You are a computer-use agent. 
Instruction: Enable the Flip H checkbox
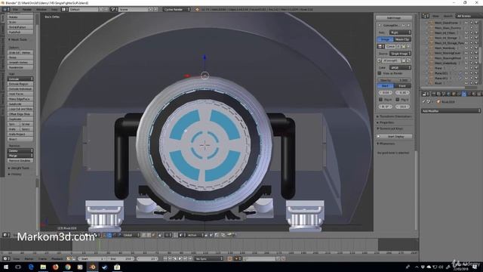(x=380, y=100)
